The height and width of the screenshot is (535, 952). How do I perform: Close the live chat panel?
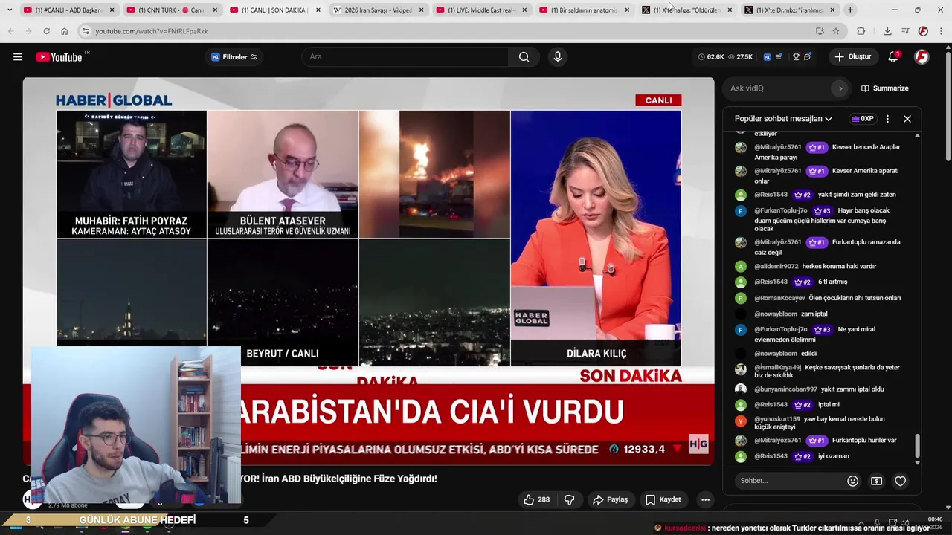[x=907, y=119]
